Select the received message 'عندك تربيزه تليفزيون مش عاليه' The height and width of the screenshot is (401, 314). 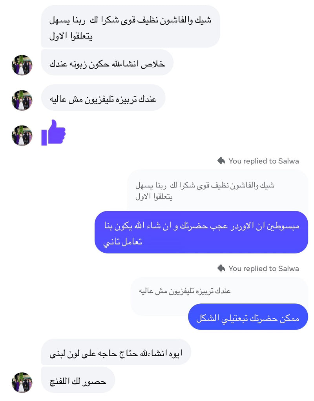point(103,98)
